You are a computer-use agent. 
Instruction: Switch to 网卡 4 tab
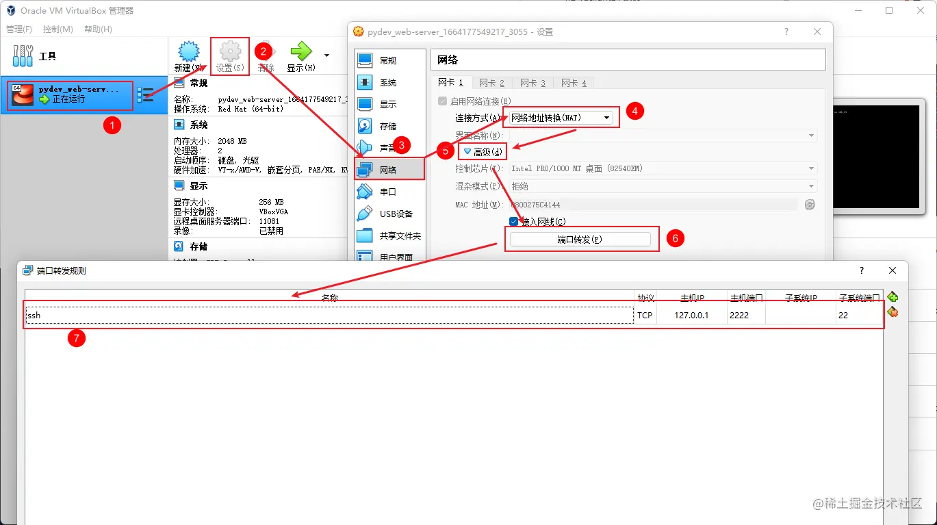[x=574, y=83]
